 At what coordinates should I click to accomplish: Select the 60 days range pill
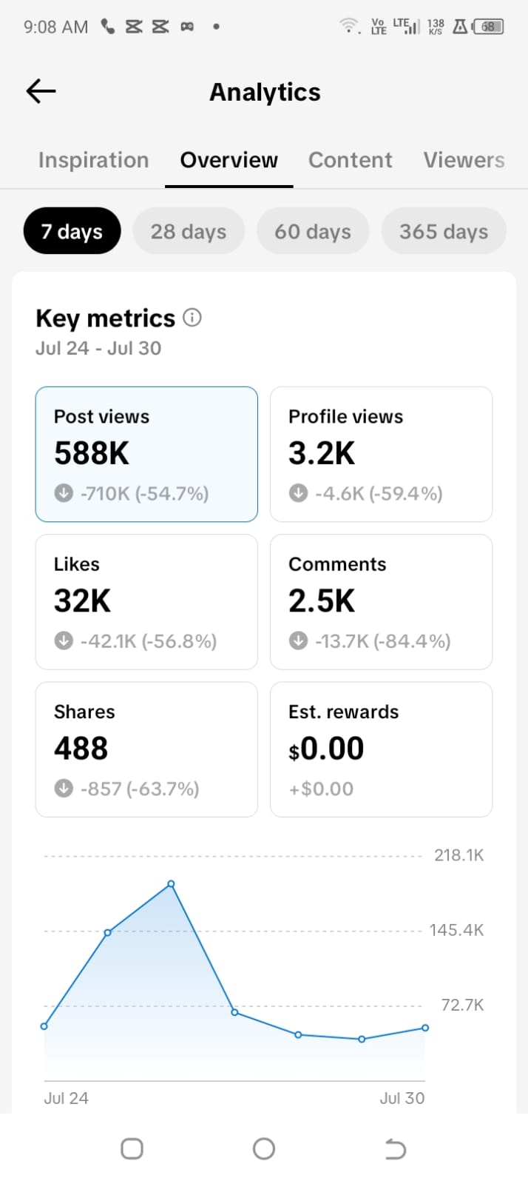coord(313,231)
